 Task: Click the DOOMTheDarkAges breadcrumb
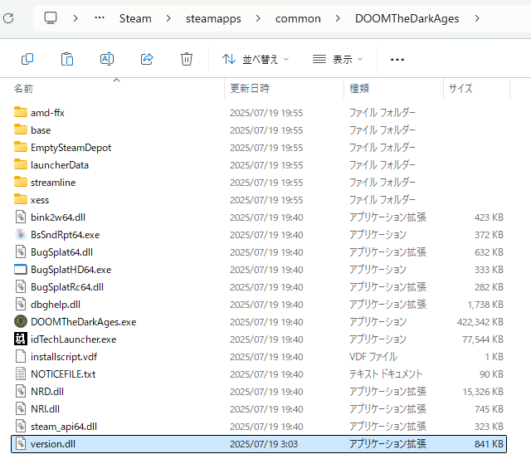tap(407, 18)
